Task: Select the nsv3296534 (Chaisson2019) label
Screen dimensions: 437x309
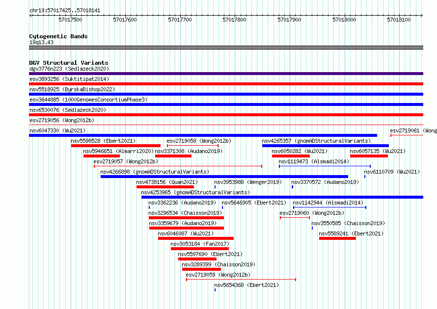Action: tap(185, 213)
